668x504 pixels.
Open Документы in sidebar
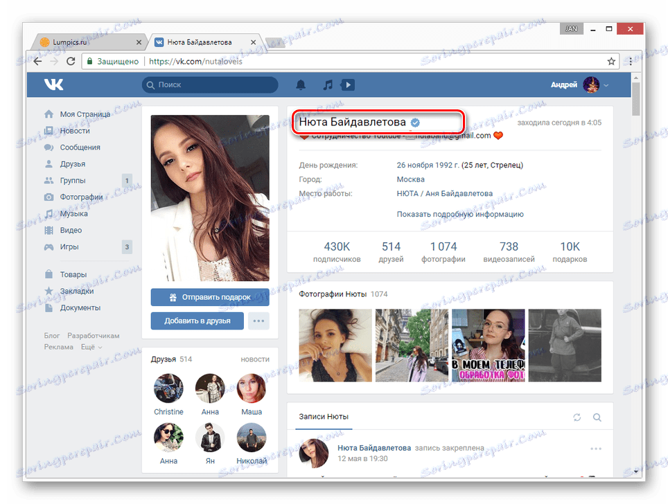click(80, 308)
